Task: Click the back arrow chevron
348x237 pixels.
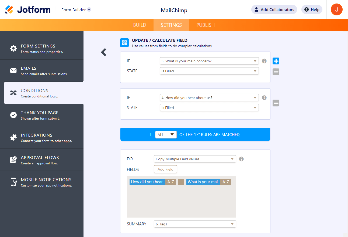Action: tap(104, 52)
